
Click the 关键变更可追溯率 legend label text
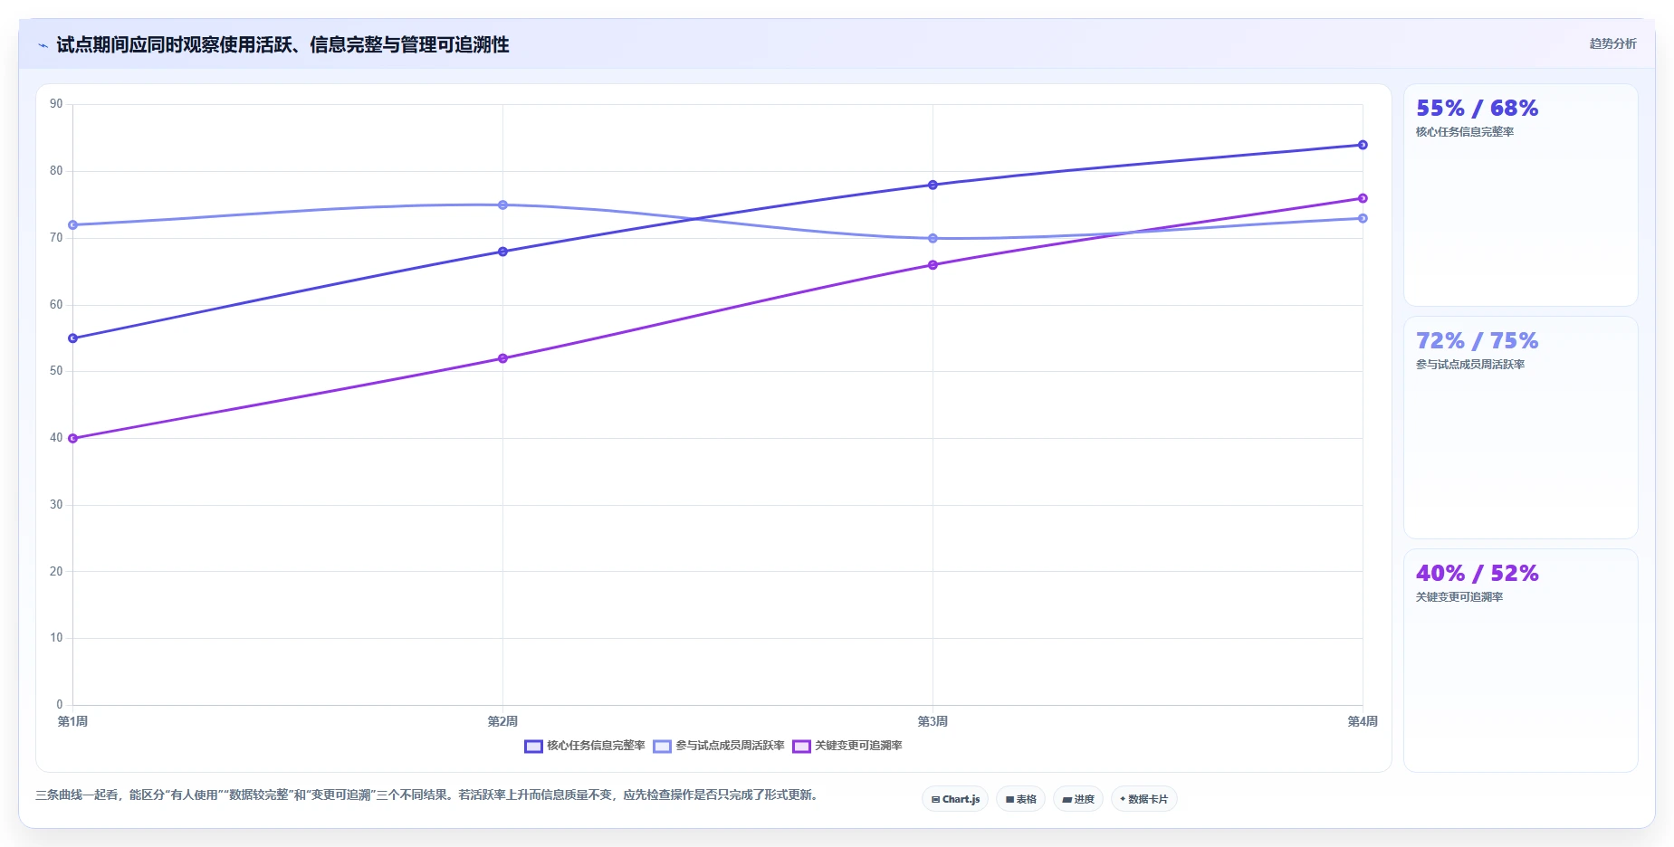pyautogui.click(x=858, y=746)
